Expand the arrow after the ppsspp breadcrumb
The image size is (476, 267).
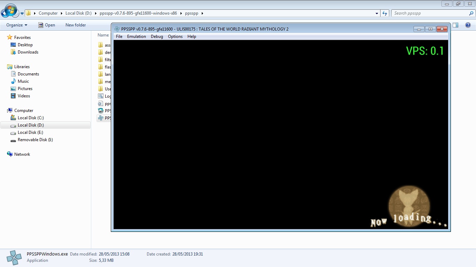point(202,13)
